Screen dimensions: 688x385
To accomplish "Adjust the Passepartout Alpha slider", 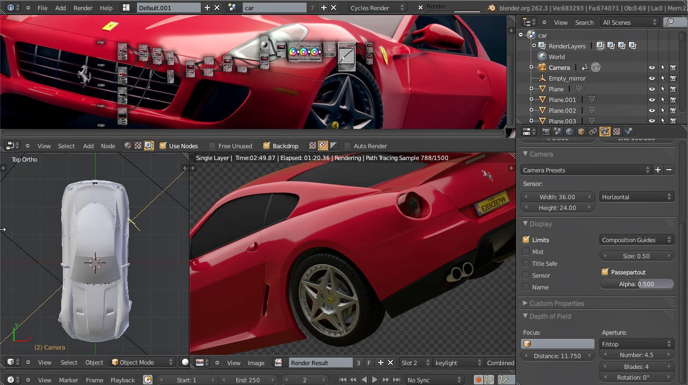I will click(636, 284).
